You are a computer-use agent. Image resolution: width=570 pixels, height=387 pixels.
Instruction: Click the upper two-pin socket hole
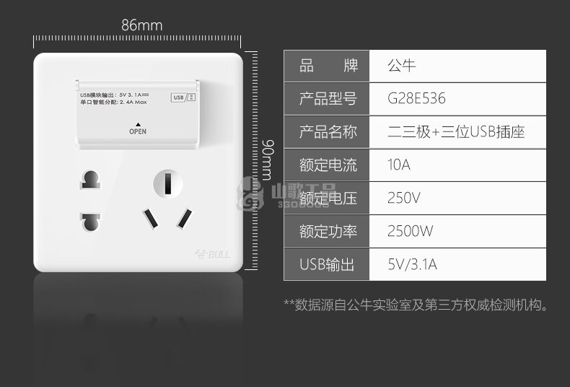[90, 179]
